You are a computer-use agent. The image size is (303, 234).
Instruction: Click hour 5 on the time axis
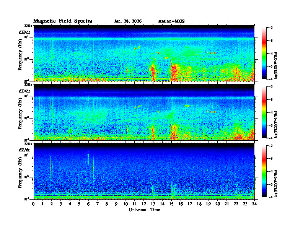click(79, 204)
